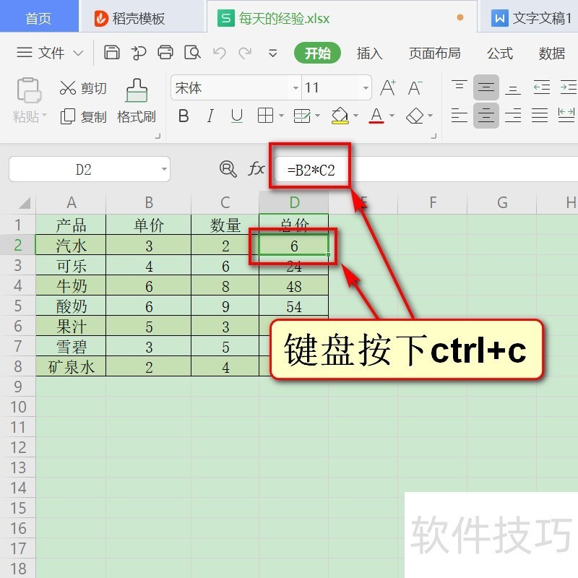This screenshot has height=578, width=578.
Task: Switch to 文字文稿1 document tab
Action: pyautogui.click(x=530, y=17)
